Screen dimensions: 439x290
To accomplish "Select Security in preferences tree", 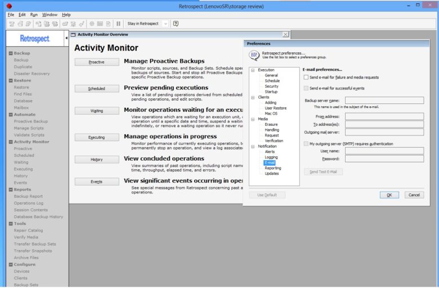I will (272, 87).
